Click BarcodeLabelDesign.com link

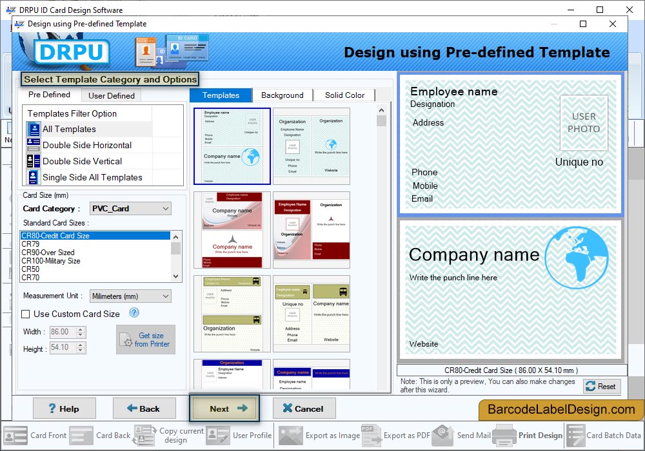[x=561, y=410]
